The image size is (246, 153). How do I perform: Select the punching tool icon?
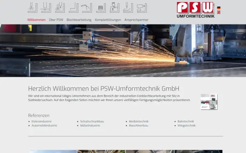click(x=46, y=7)
